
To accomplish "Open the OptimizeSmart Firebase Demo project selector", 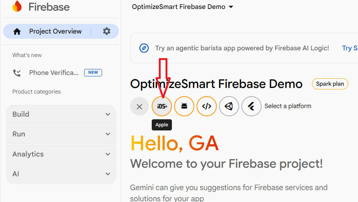I will pos(182,7).
